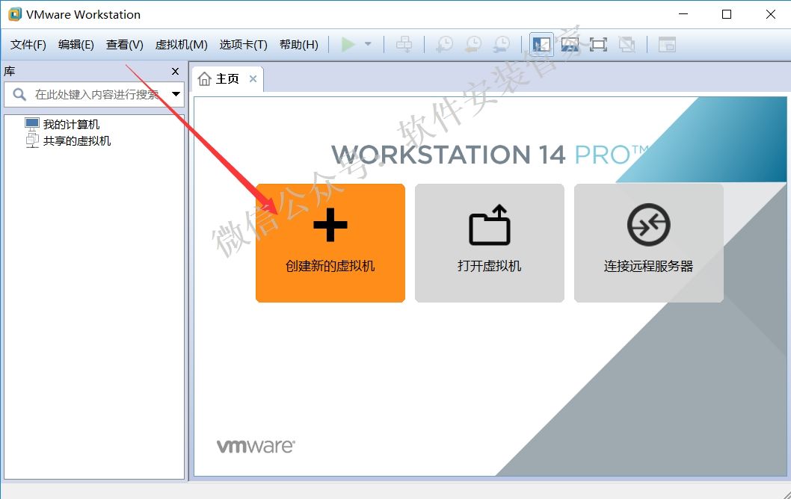Open the 编辑(E) menu
This screenshot has height=499, width=791.
click(76, 45)
